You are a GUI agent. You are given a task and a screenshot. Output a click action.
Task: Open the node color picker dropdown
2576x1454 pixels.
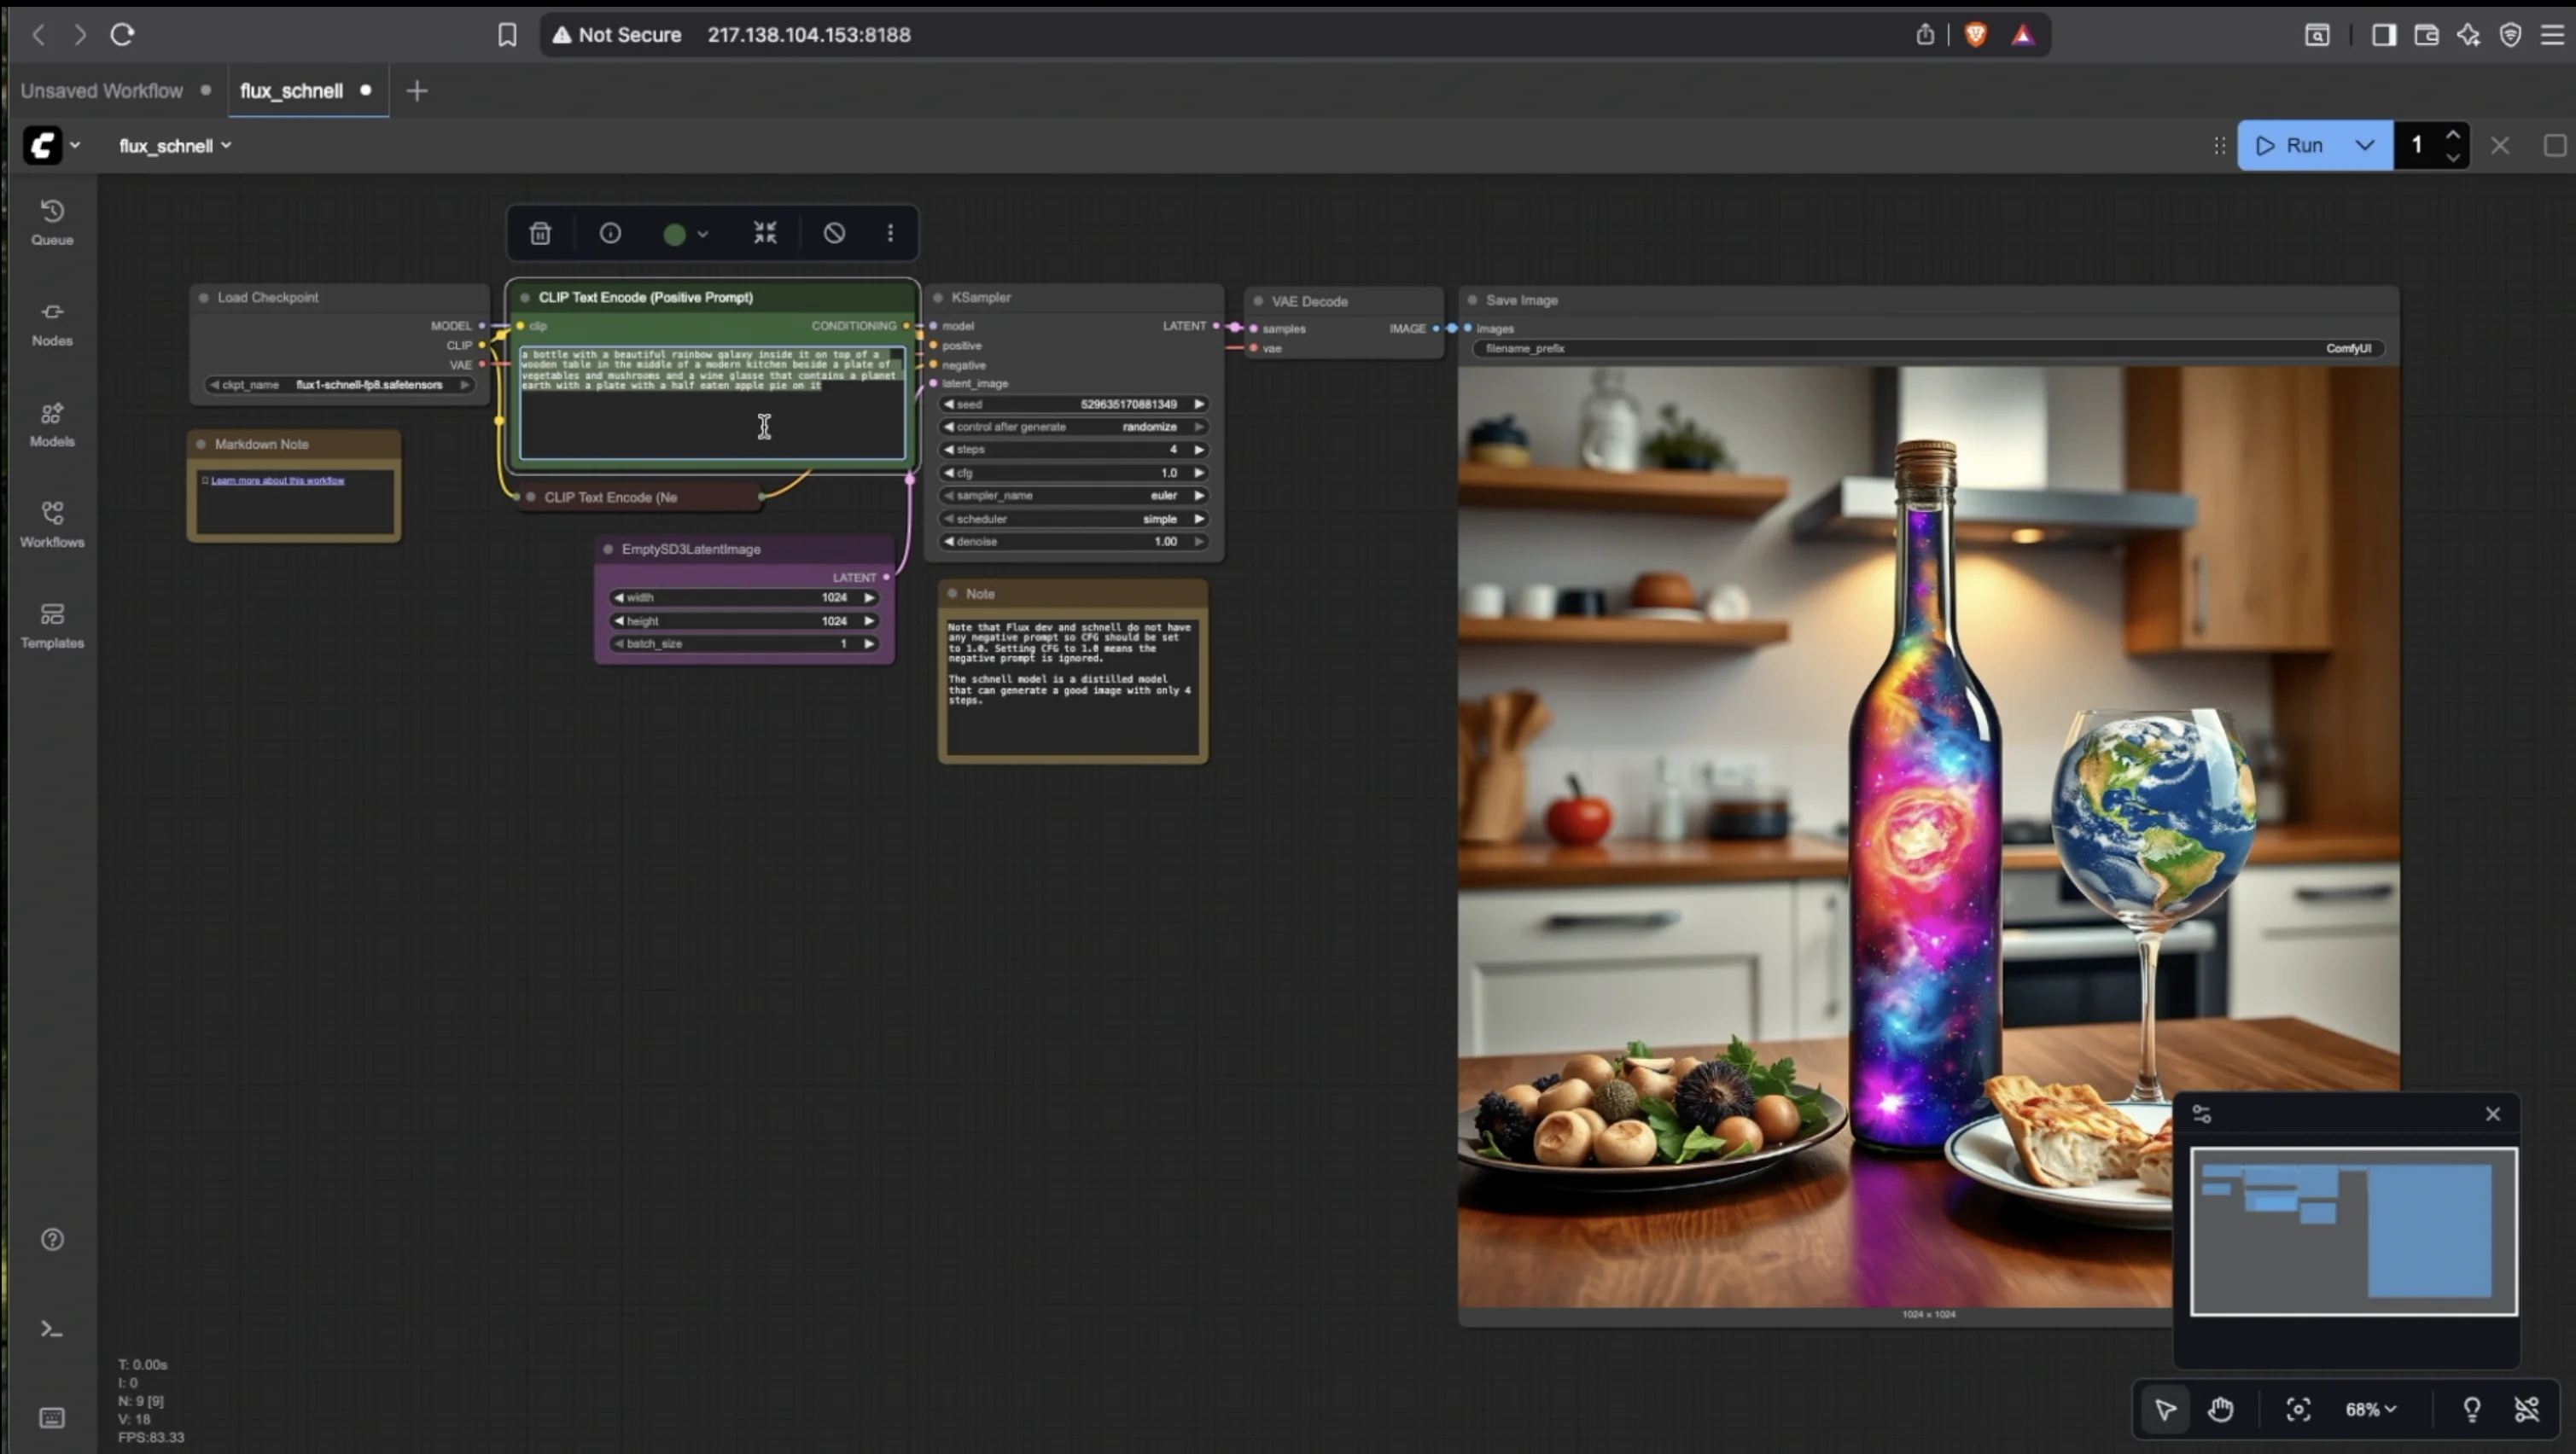coord(686,233)
